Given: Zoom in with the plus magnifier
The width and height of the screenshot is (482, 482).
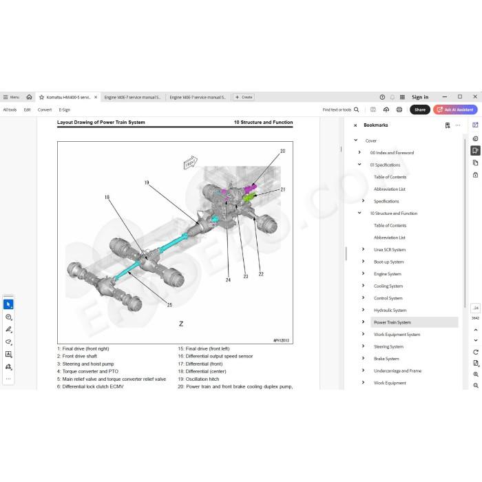Looking at the screenshot, I should pyautogui.click(x=476, y=374).
